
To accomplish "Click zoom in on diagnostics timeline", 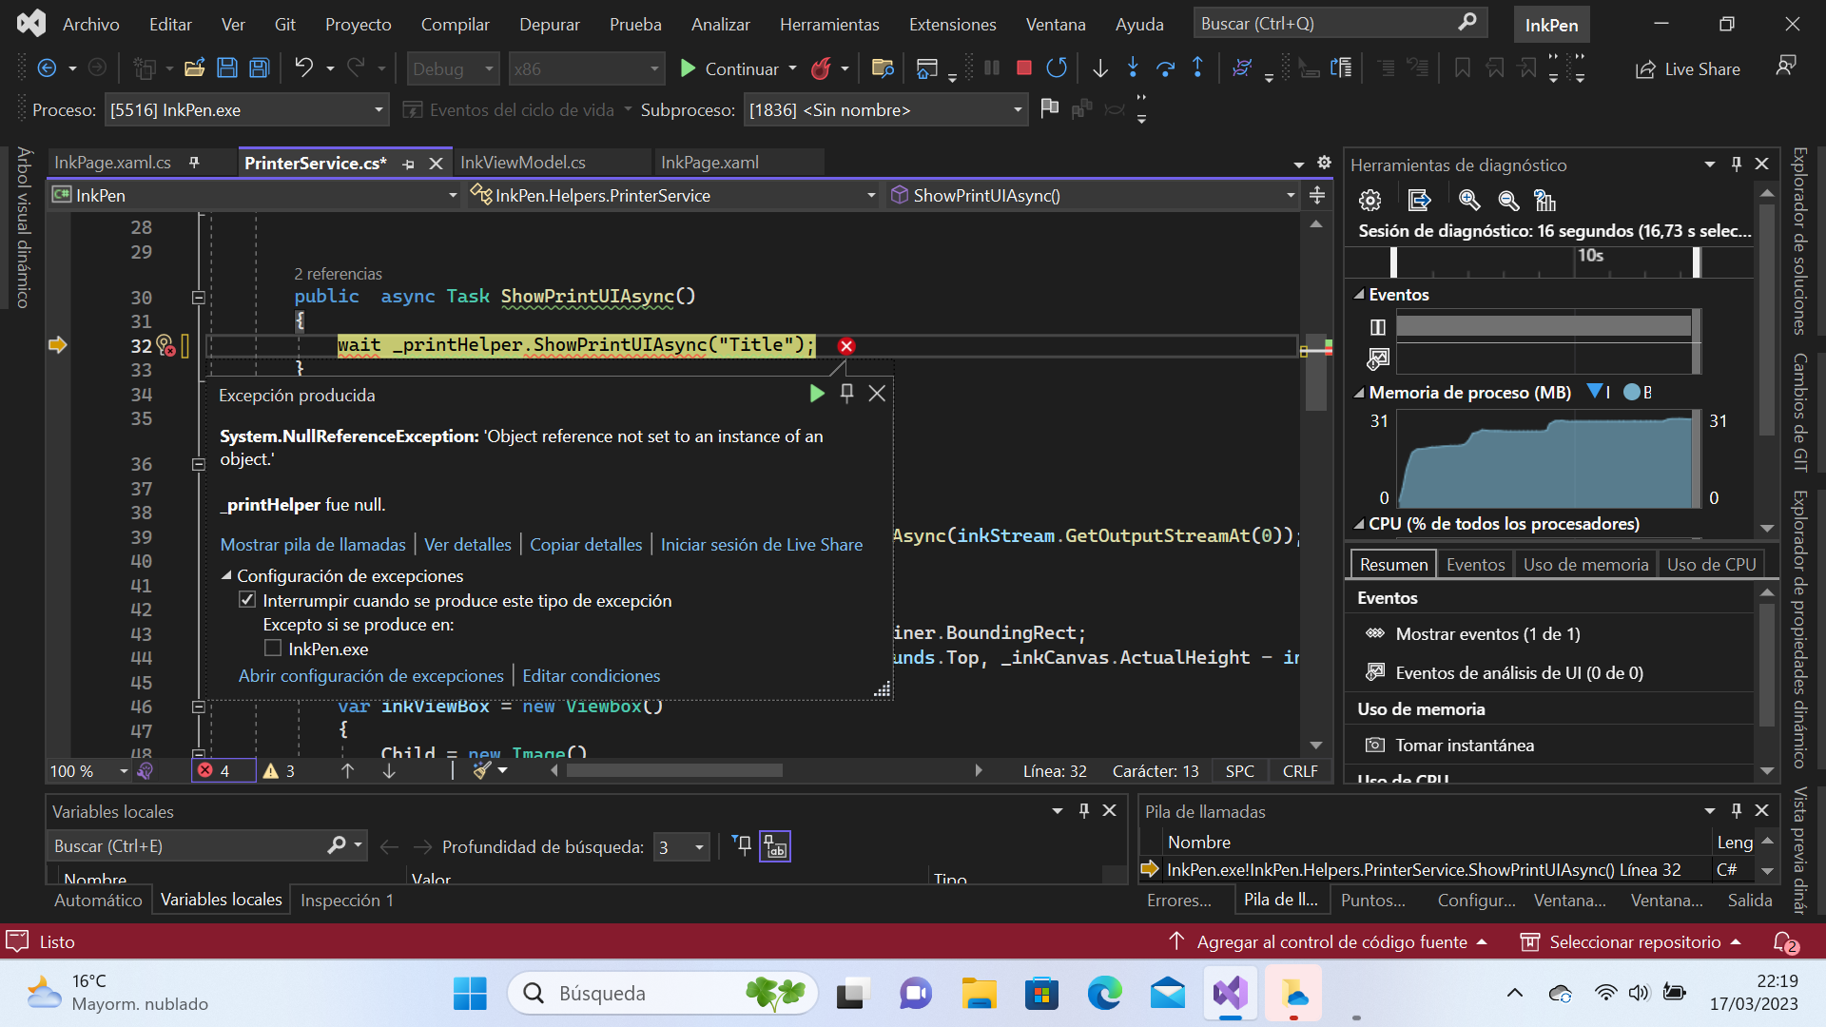I will (x=1469, y=201).
